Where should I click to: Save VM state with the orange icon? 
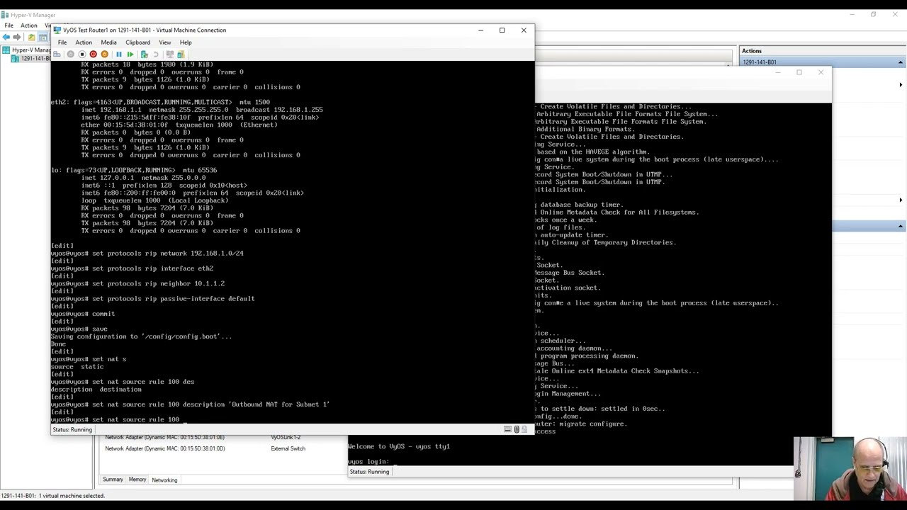click(104, 55)
